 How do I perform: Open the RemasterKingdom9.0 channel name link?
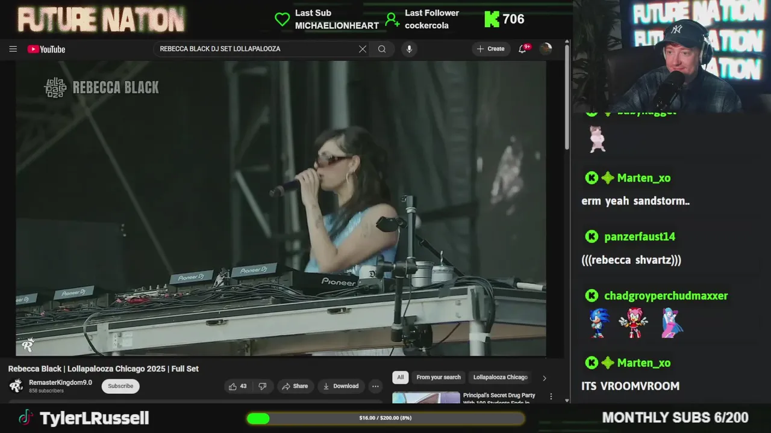pyautogui.click(x=60, y=382)
